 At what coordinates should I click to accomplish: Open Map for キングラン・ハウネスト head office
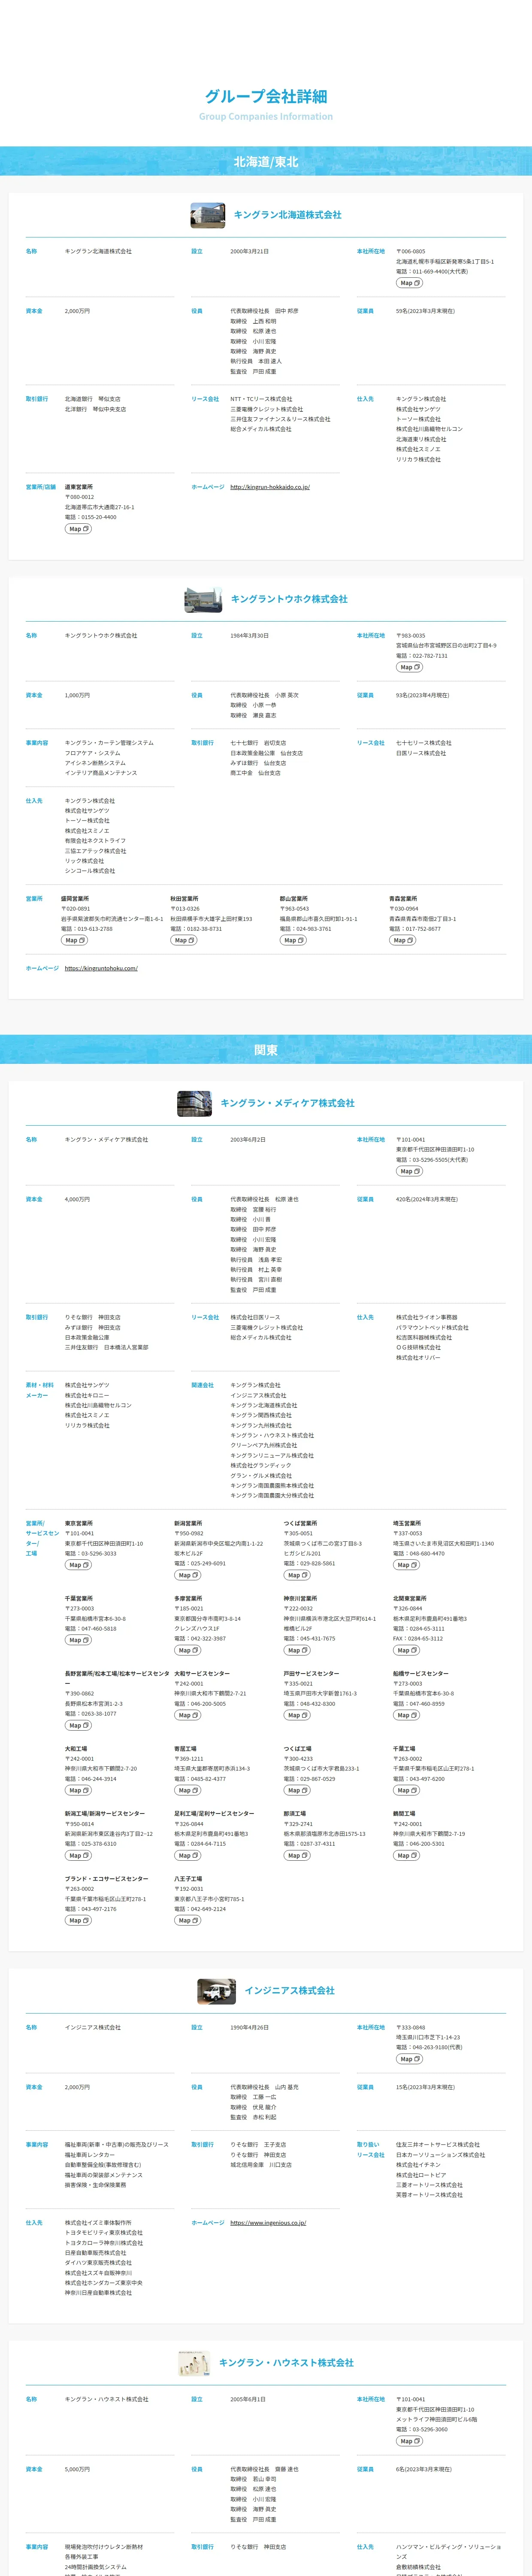408,2441
